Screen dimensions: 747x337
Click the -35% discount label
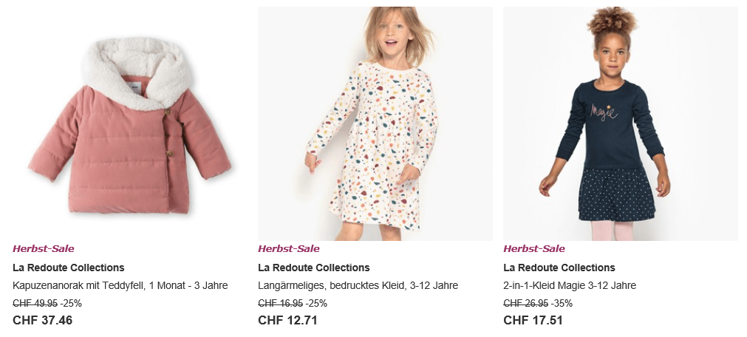point(562,303)
